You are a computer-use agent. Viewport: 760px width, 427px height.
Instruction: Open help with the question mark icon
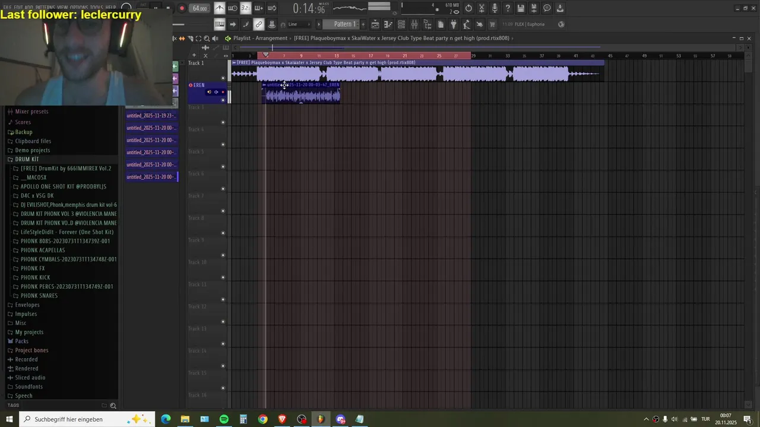508,8
